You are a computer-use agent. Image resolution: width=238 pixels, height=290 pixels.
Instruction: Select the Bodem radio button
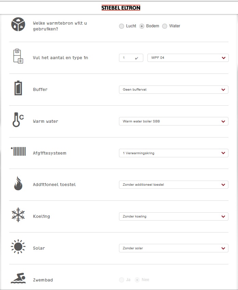pyautogui.click(x=142, y=26)
